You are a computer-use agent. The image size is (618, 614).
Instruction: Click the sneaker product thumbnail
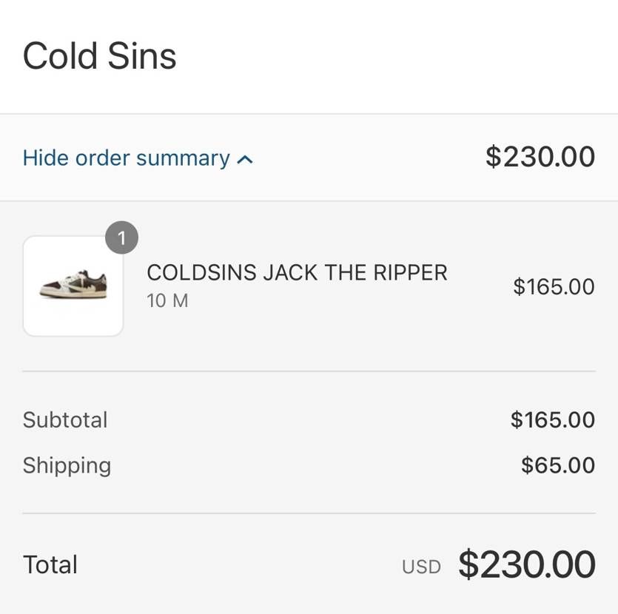[73, 286]
